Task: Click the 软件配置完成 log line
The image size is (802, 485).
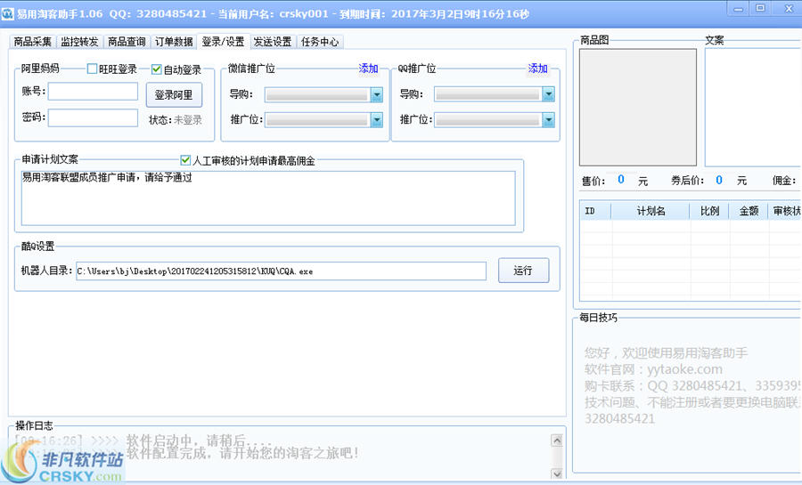Action: click(x=242, y=453)
